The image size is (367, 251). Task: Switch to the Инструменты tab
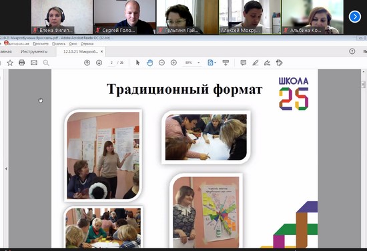[34, 52]
